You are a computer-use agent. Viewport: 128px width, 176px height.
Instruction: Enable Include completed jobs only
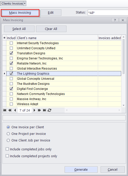point(7,149)
